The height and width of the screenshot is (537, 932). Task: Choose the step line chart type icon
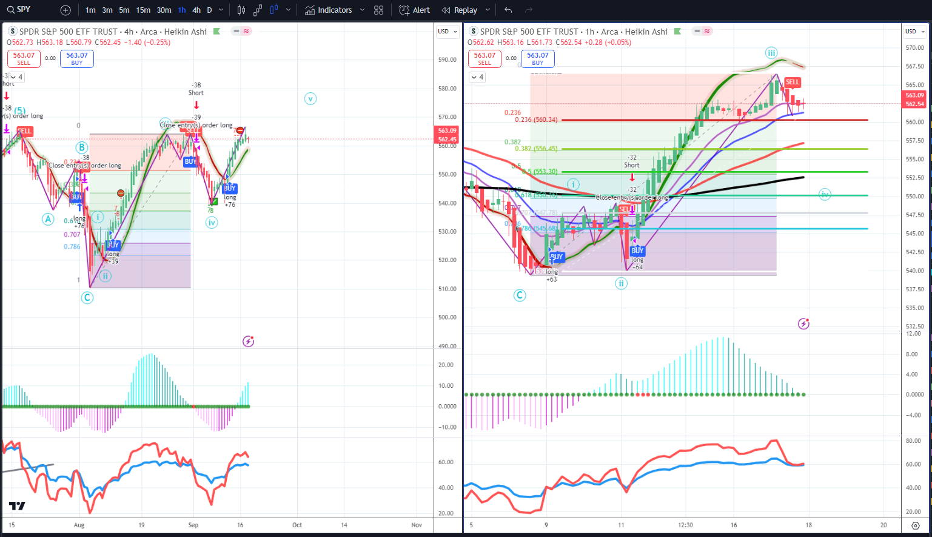(258, 10)
